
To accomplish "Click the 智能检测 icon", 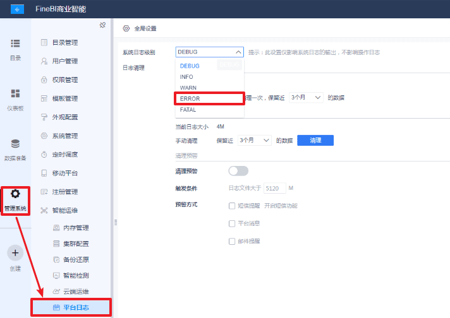I will click(56, 276).
